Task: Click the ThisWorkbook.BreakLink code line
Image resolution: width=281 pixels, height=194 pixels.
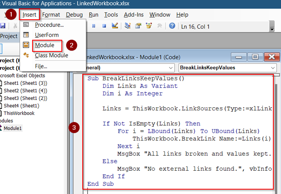Action: pos(202,139)
